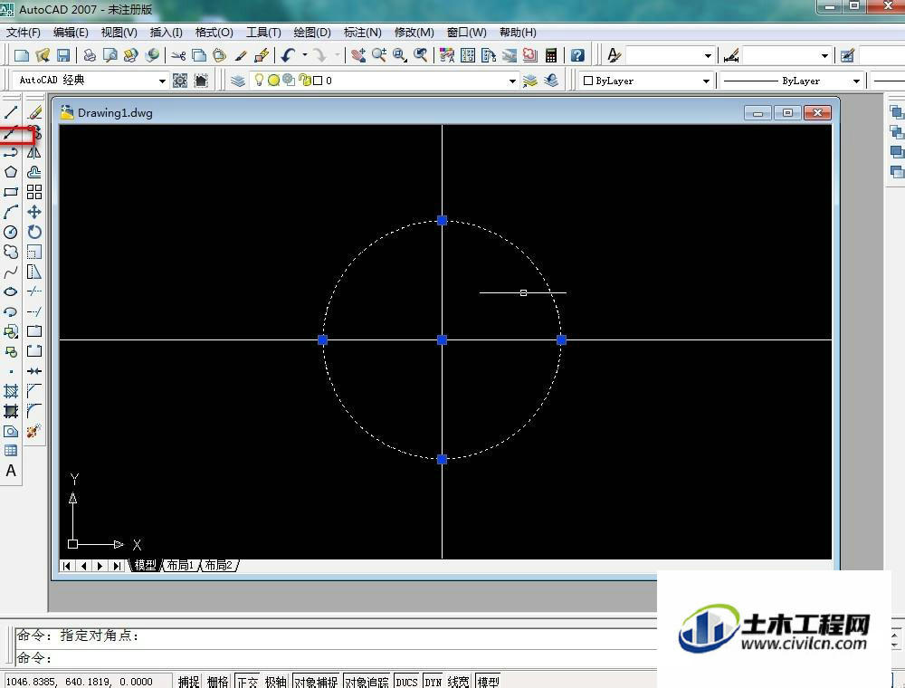Expand the dimension style dropdown

coord(824,55)
